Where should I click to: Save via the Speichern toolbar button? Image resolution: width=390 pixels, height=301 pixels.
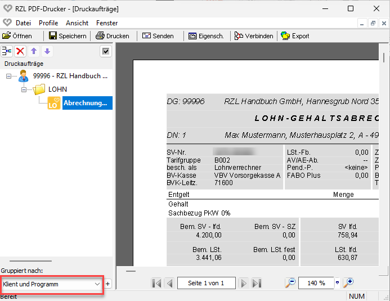click(x=68, y=36)
